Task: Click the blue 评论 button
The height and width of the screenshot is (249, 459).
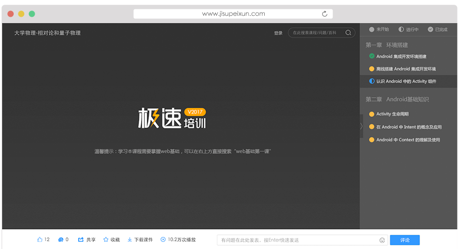Action: pyautogui.click(x=405, y=240)
